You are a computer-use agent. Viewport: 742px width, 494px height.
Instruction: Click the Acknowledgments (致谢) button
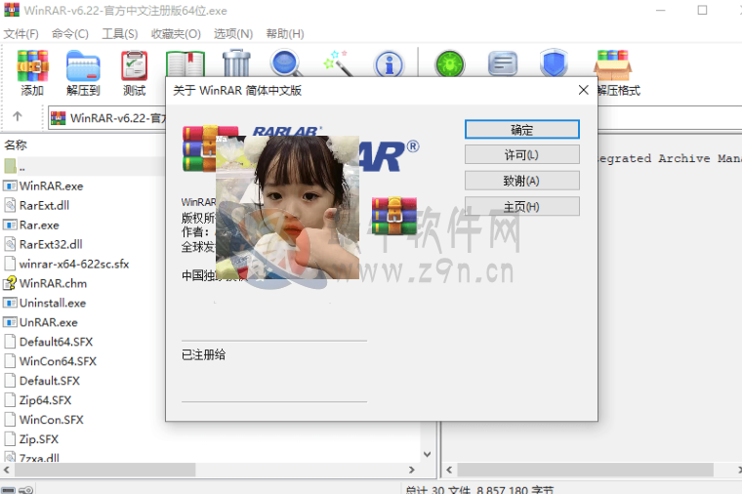[522, 181]
